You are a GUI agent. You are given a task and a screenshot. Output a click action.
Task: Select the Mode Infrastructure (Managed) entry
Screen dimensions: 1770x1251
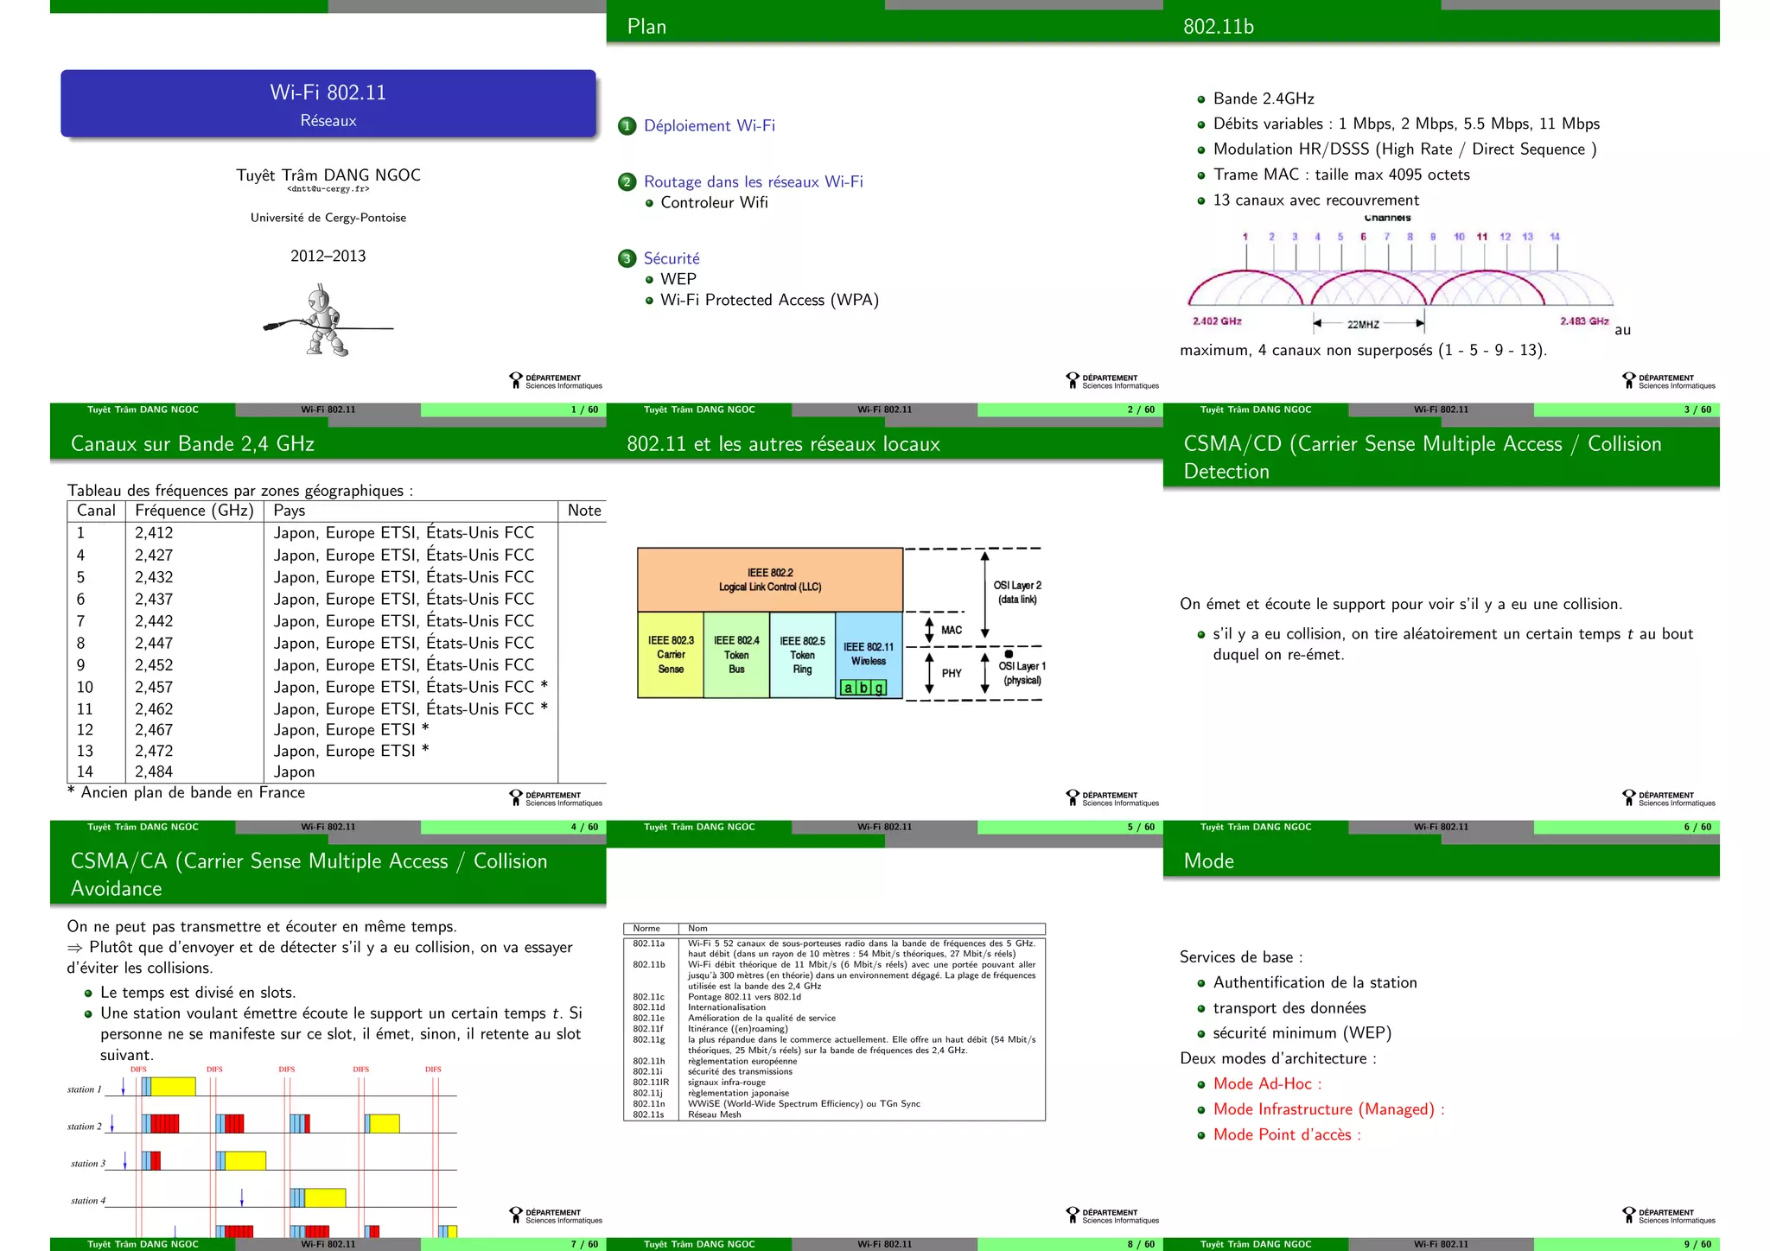1328,1109
